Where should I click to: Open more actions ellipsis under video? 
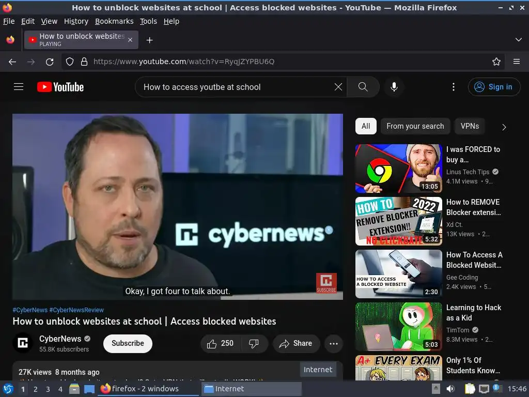[x=334, y=344]
